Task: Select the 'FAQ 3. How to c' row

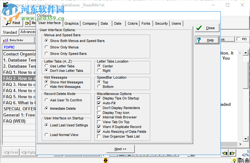Action: (x=19, y=84)
